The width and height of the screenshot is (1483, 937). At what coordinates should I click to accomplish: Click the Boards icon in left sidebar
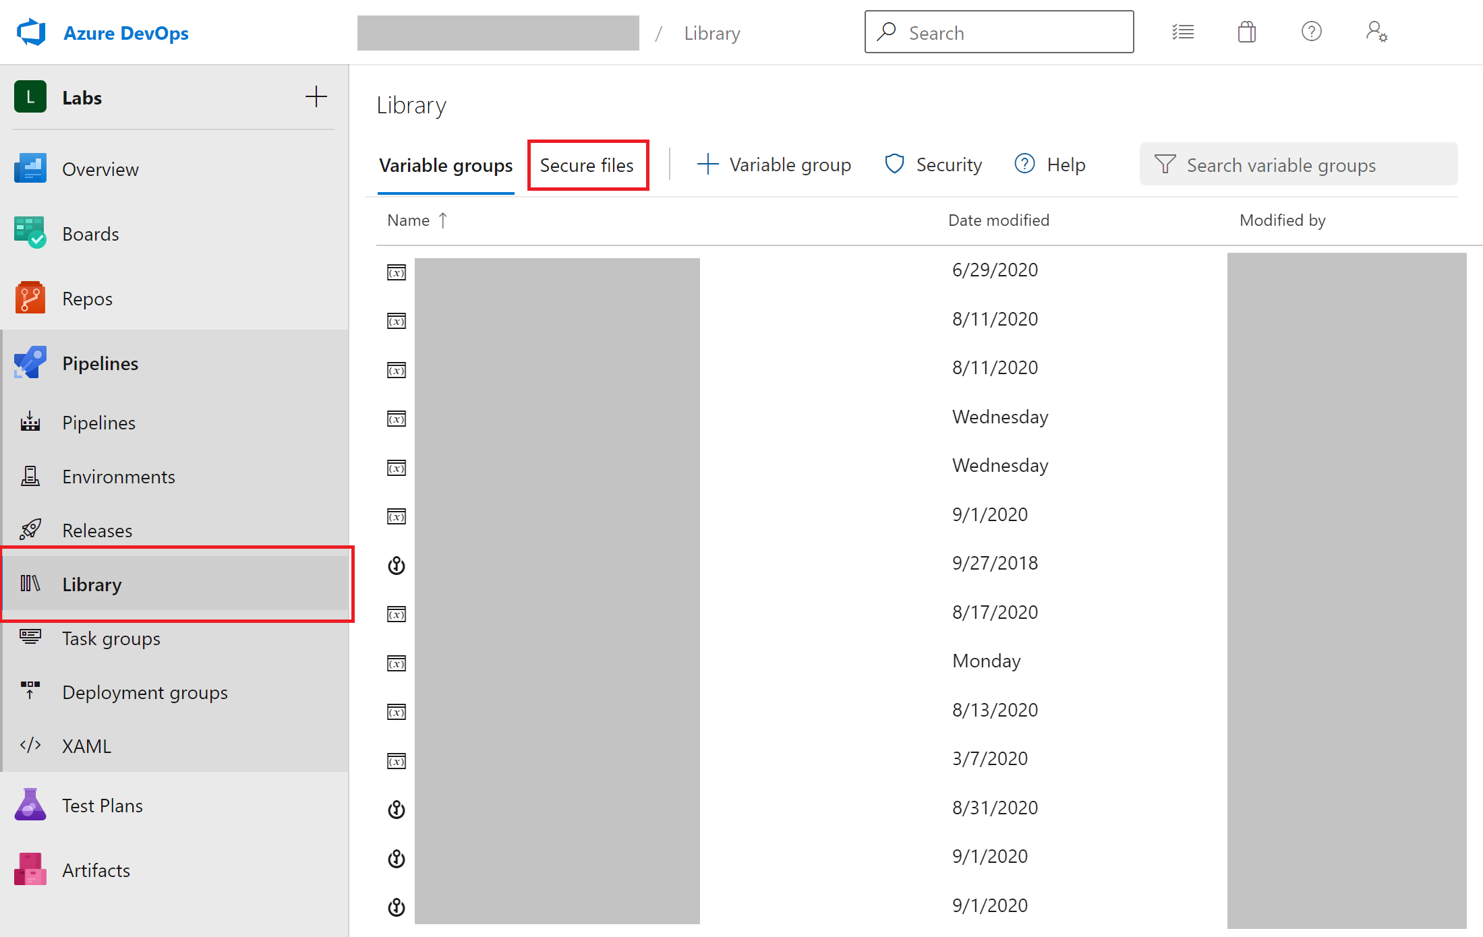pos(29,235)
